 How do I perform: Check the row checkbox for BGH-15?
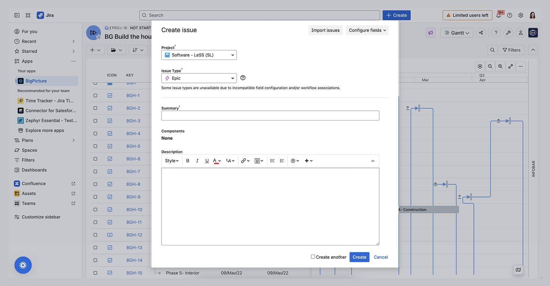click(x=95, y=273)
